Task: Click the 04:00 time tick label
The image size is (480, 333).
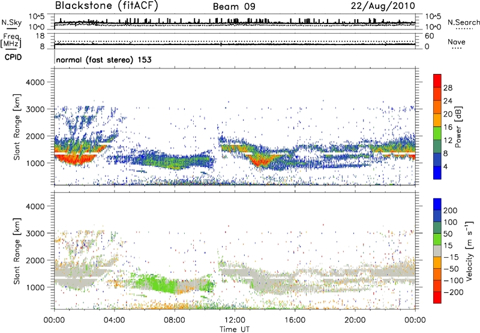Action: point(115,320)
